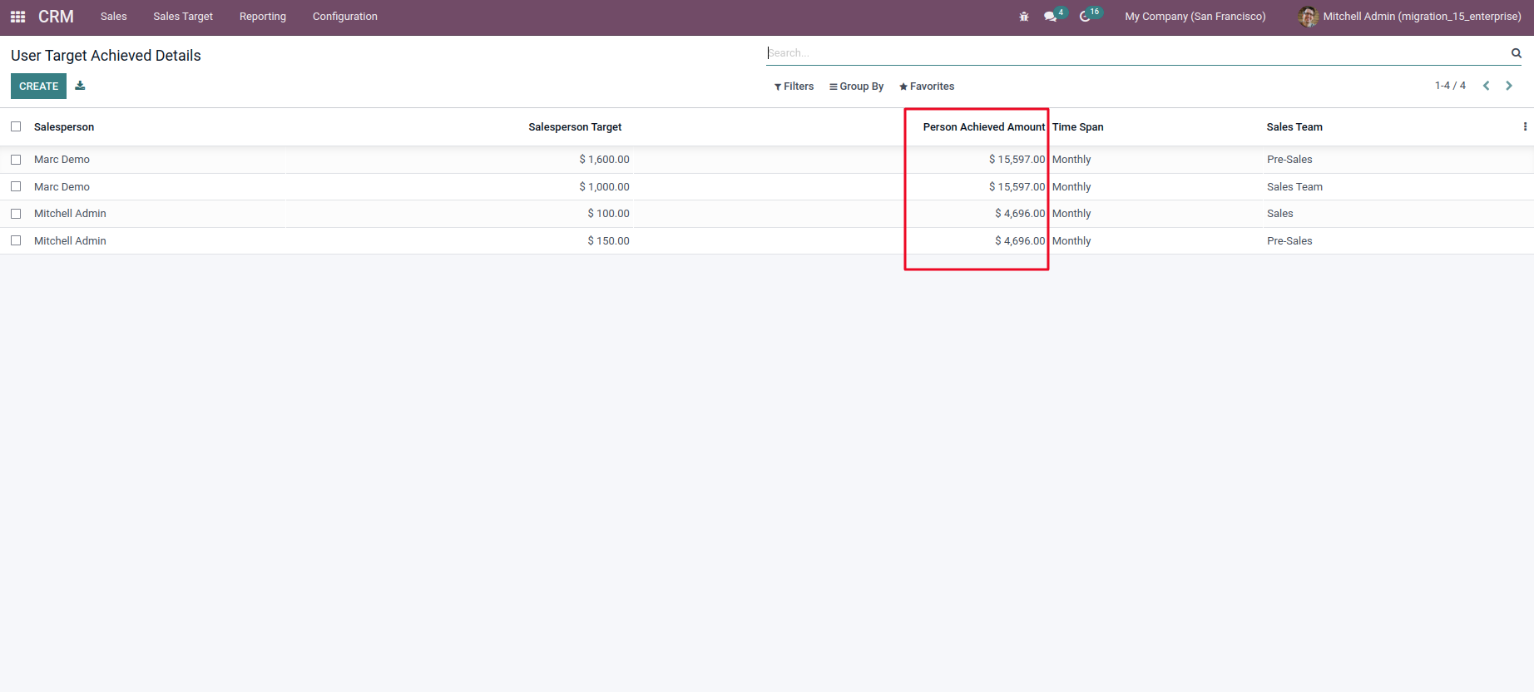Click Pre-Sales team in Marc Demo row
Image resolution: width=1534 pixels, height=692 pixels.
[x=1289, y=160]
